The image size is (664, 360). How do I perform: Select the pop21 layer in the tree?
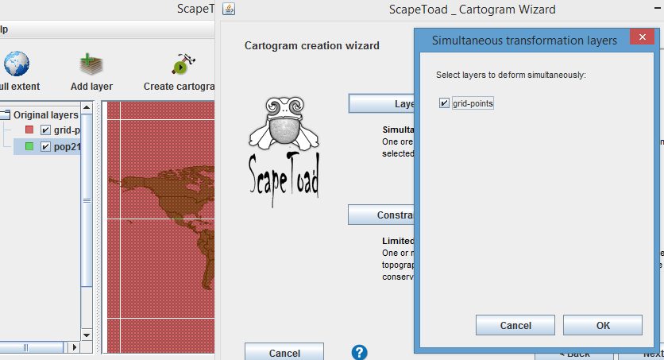[67, 146]
